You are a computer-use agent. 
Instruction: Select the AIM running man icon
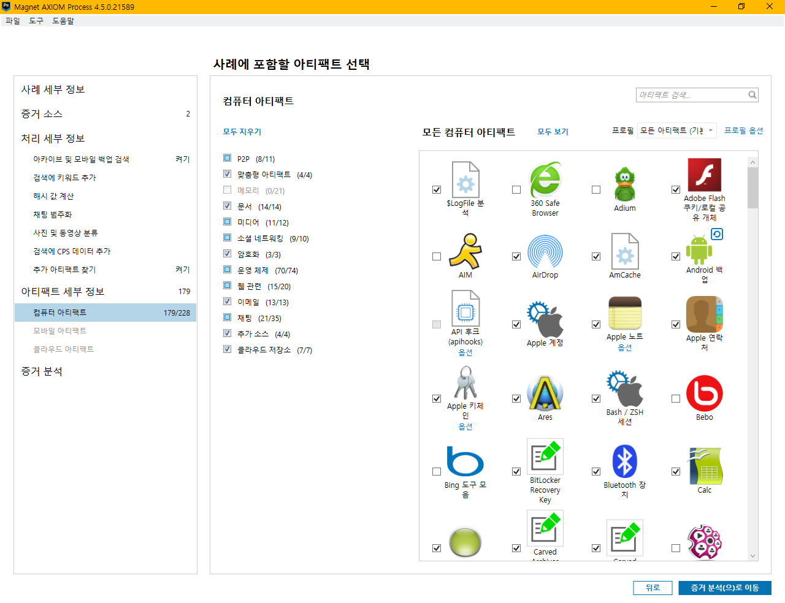pyautogui.click(x=465, y=251)
